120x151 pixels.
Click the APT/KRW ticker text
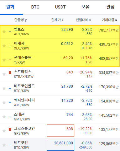[22, 34]
